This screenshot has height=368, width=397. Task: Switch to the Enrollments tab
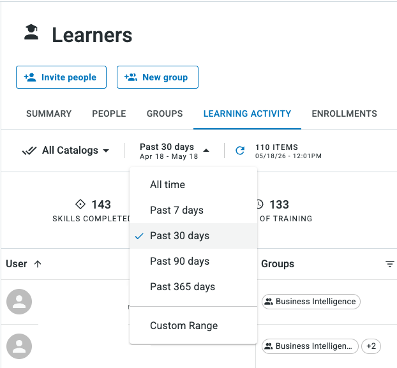tap(344, 114)
